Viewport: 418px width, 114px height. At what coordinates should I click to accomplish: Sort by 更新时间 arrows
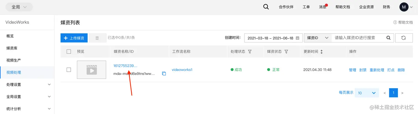(x=322, y=51)
